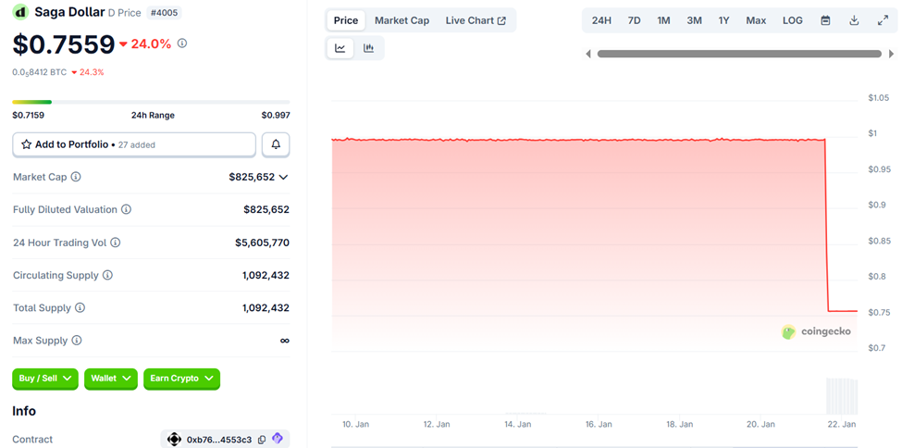The image size is (902, 448).
Task: Click the Info section heading
Action: point(24,411)
